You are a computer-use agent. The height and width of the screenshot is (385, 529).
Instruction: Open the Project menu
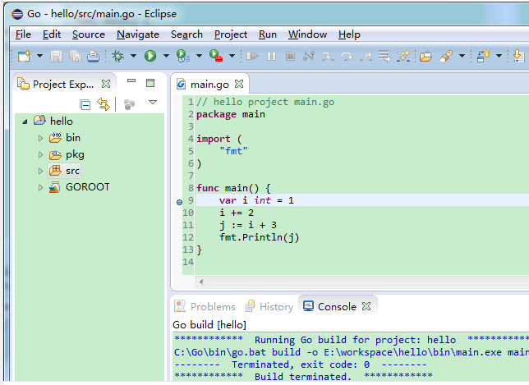(x=231, y=34)
